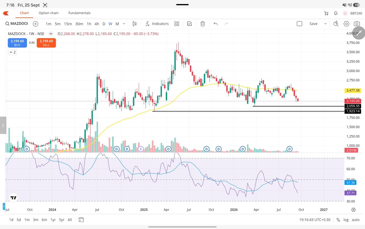
Task: Redo the chart action
Action: (226, 24)
